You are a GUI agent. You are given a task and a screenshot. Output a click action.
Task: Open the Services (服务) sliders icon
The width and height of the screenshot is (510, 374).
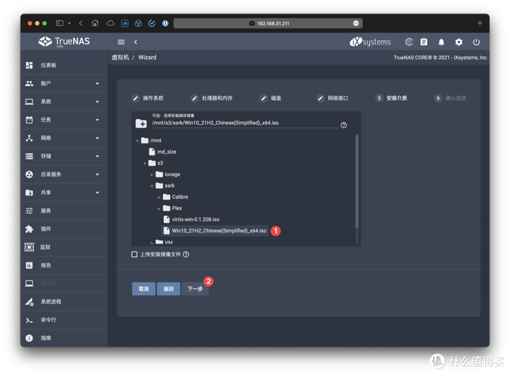29,211
